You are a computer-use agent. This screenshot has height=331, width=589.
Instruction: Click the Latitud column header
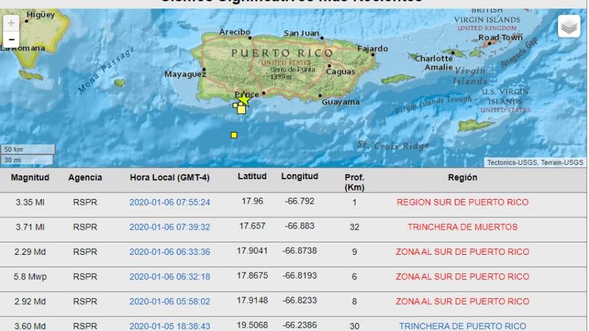click(252, 177)
